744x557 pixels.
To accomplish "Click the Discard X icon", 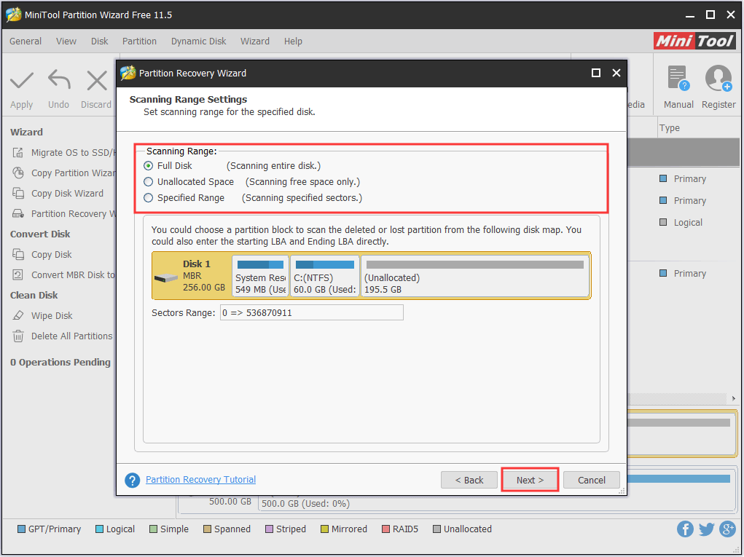I will (97, 81).
